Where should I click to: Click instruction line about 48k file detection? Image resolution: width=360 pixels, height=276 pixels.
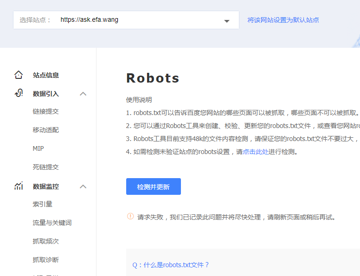click(x=243, y=139)
